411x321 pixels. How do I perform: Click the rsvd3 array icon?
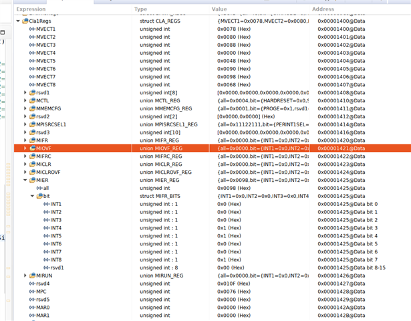[x=32, y=132]
